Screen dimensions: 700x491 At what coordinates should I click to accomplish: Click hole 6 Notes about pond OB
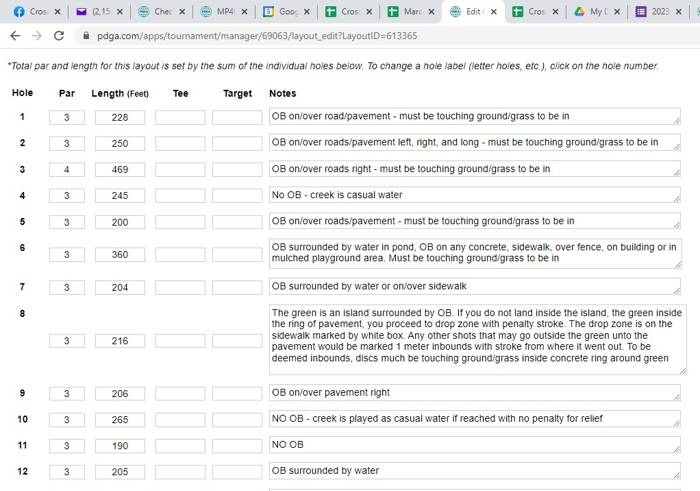pyautogui.click(x=475, y=254)
